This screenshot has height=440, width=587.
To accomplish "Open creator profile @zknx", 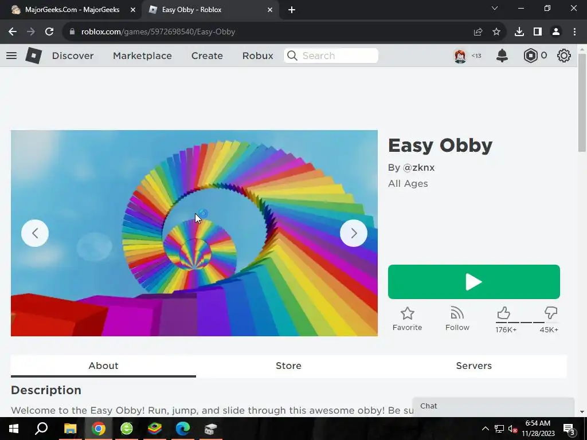I will [418, 168].
